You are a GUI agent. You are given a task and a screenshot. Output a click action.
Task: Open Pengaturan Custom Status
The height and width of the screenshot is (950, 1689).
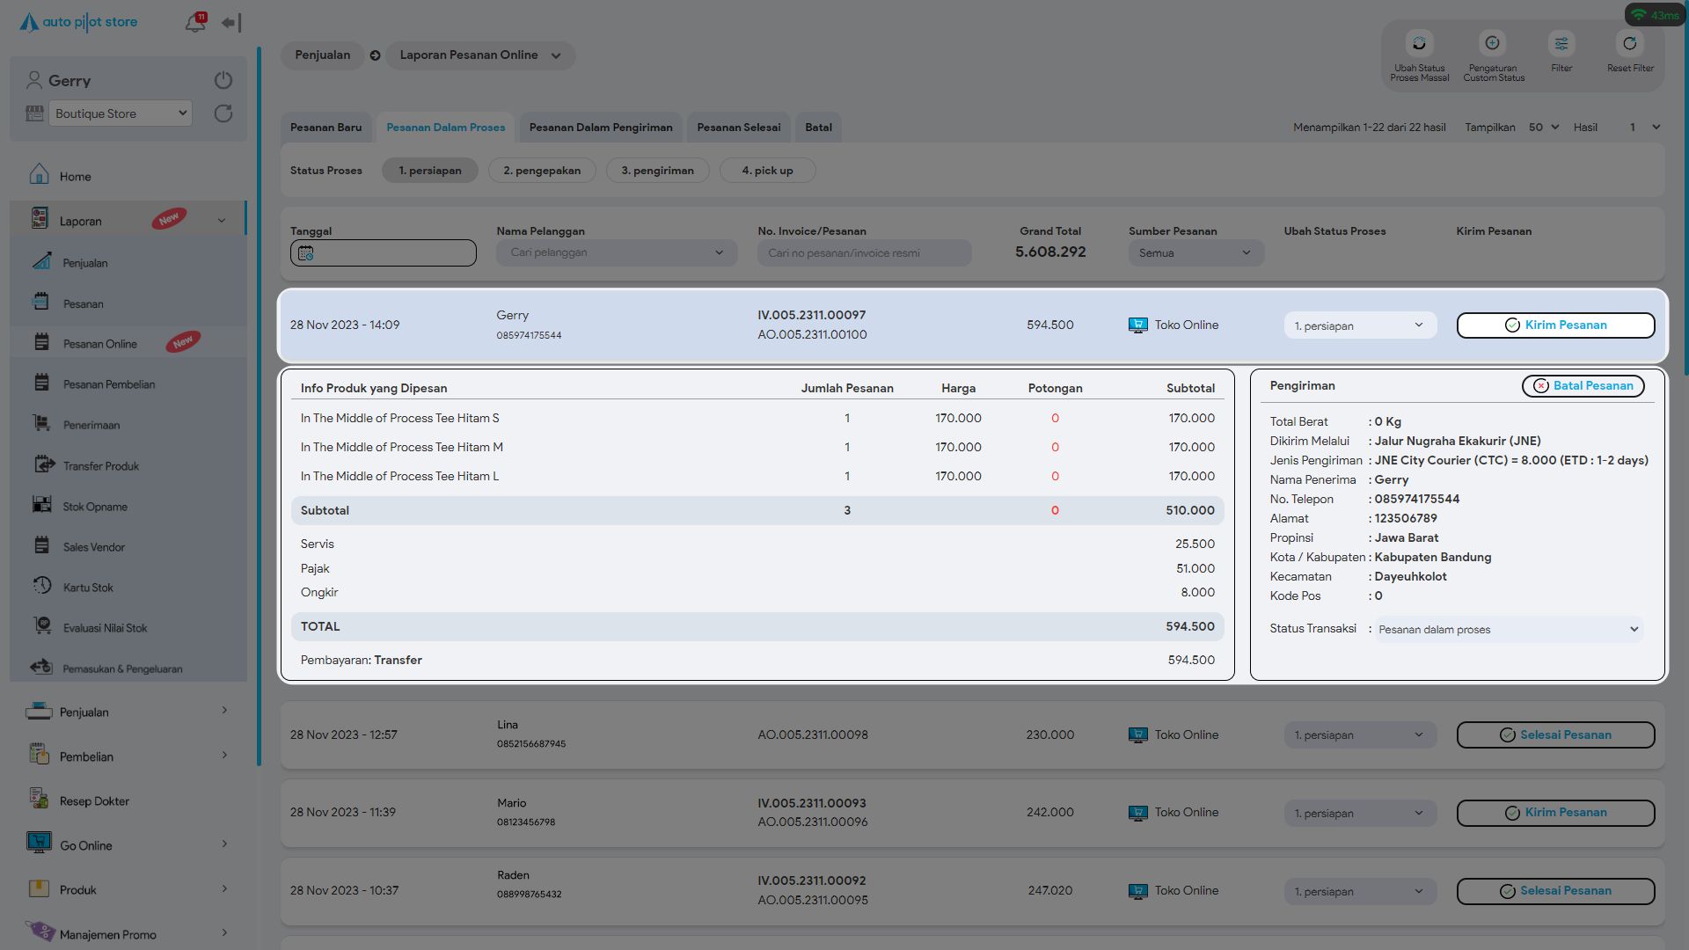[1493, 44]
